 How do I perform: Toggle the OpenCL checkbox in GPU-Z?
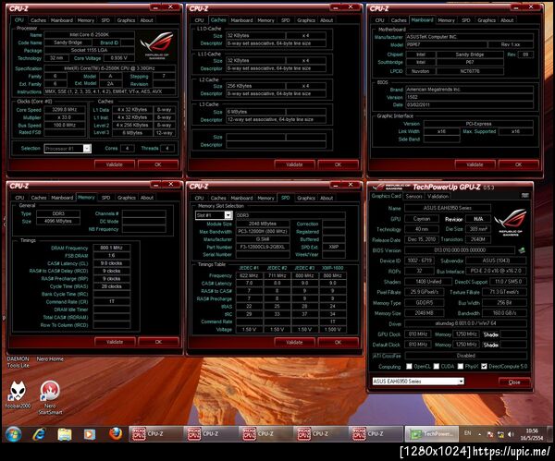pyautogui.click(x=409, y=366)
